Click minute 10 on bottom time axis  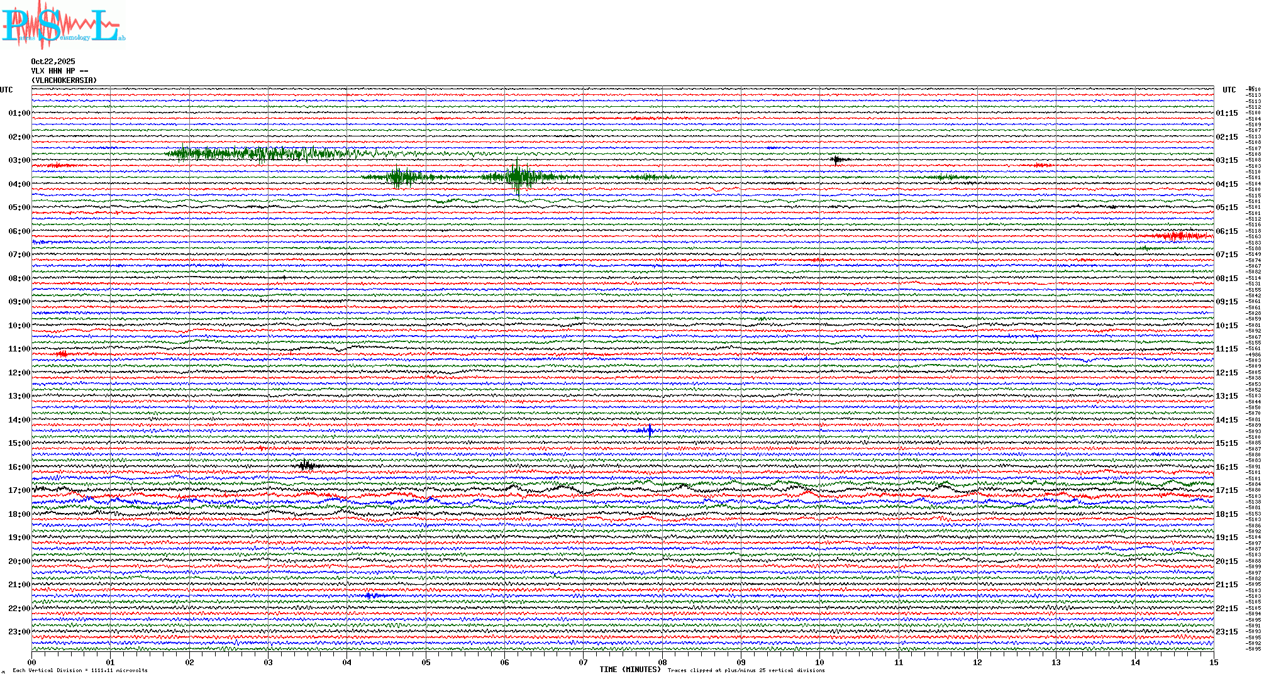pos(819,662)
